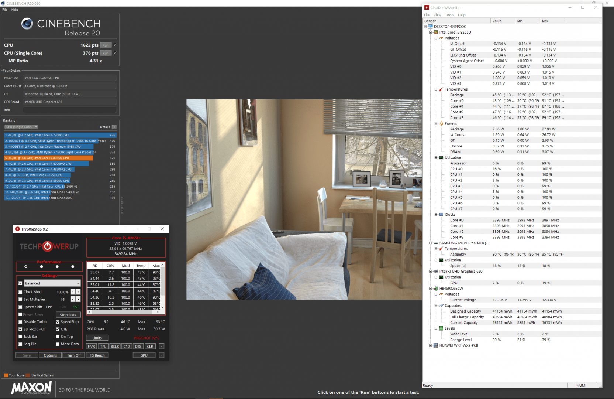Enable the On Top checkbox

point(58,337)
